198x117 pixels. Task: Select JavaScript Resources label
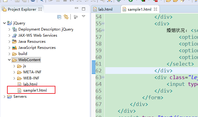click(x=37, y=48)
